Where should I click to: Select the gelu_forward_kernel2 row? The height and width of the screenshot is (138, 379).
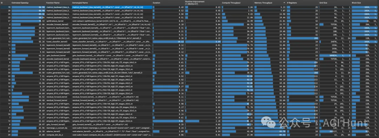(189, 124)
